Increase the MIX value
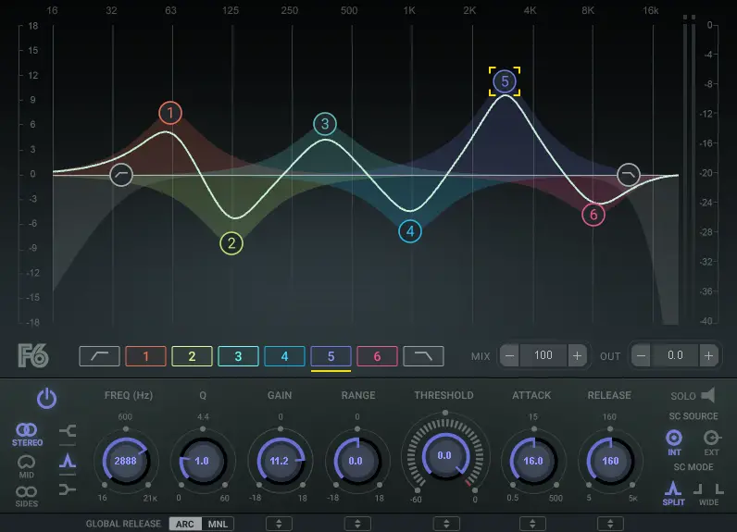The height and width of the screenshot is (532, 737). [577, 355]
